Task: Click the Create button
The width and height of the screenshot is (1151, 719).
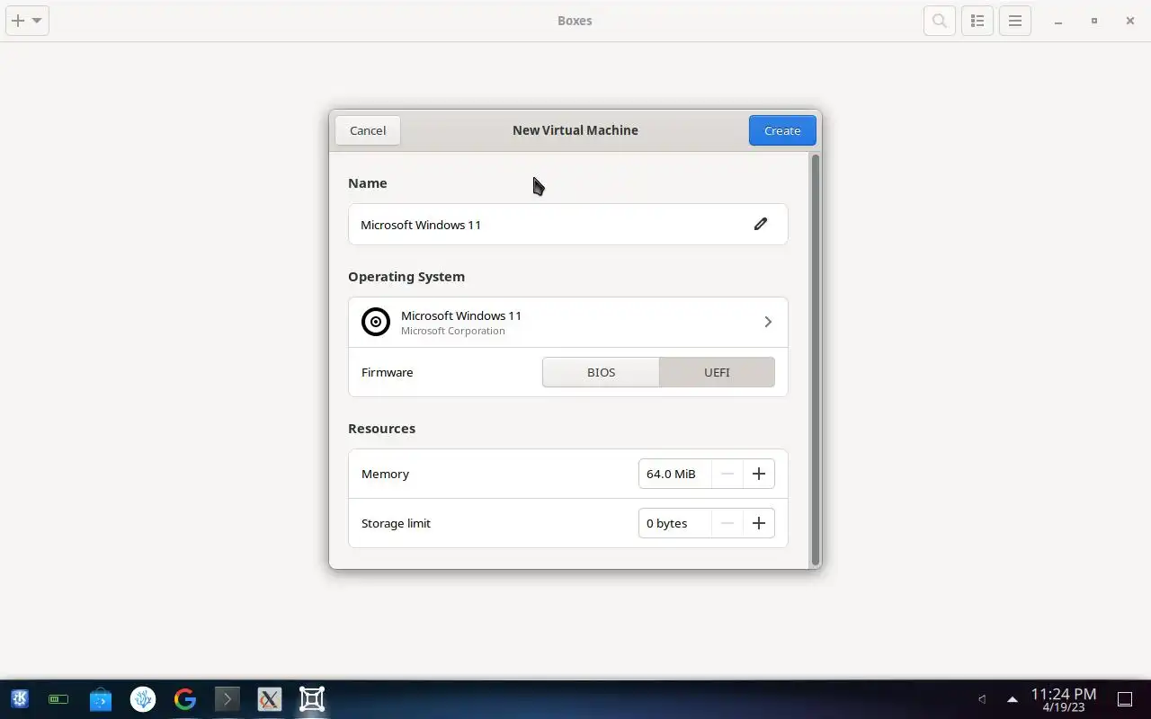Action: click(x=782, y=130)
